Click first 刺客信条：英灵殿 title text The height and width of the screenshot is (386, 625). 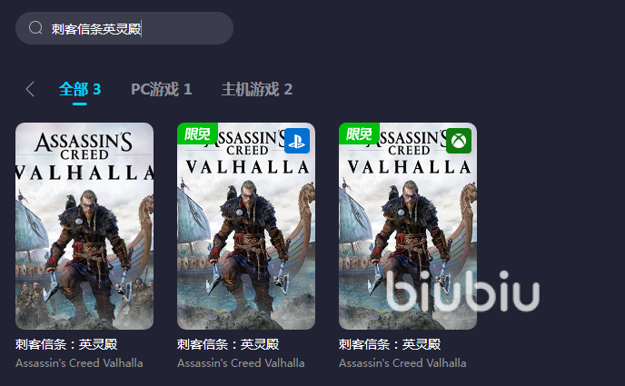click(x=66, y=344)
